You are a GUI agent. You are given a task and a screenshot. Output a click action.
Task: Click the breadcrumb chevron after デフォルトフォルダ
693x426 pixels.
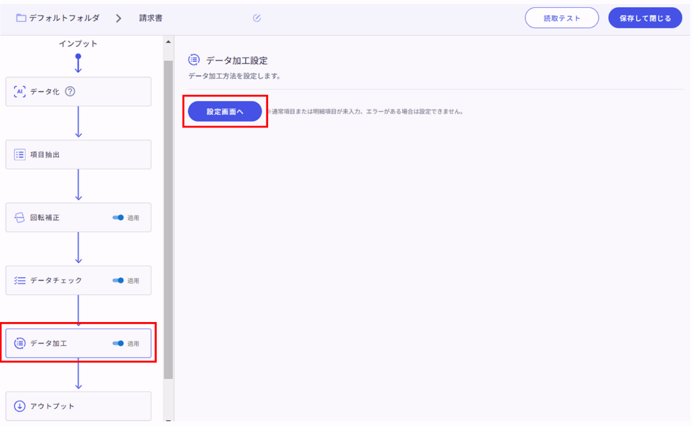pos(118,18)
